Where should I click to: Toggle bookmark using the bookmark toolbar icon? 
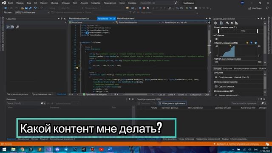[x=195, y=8]
